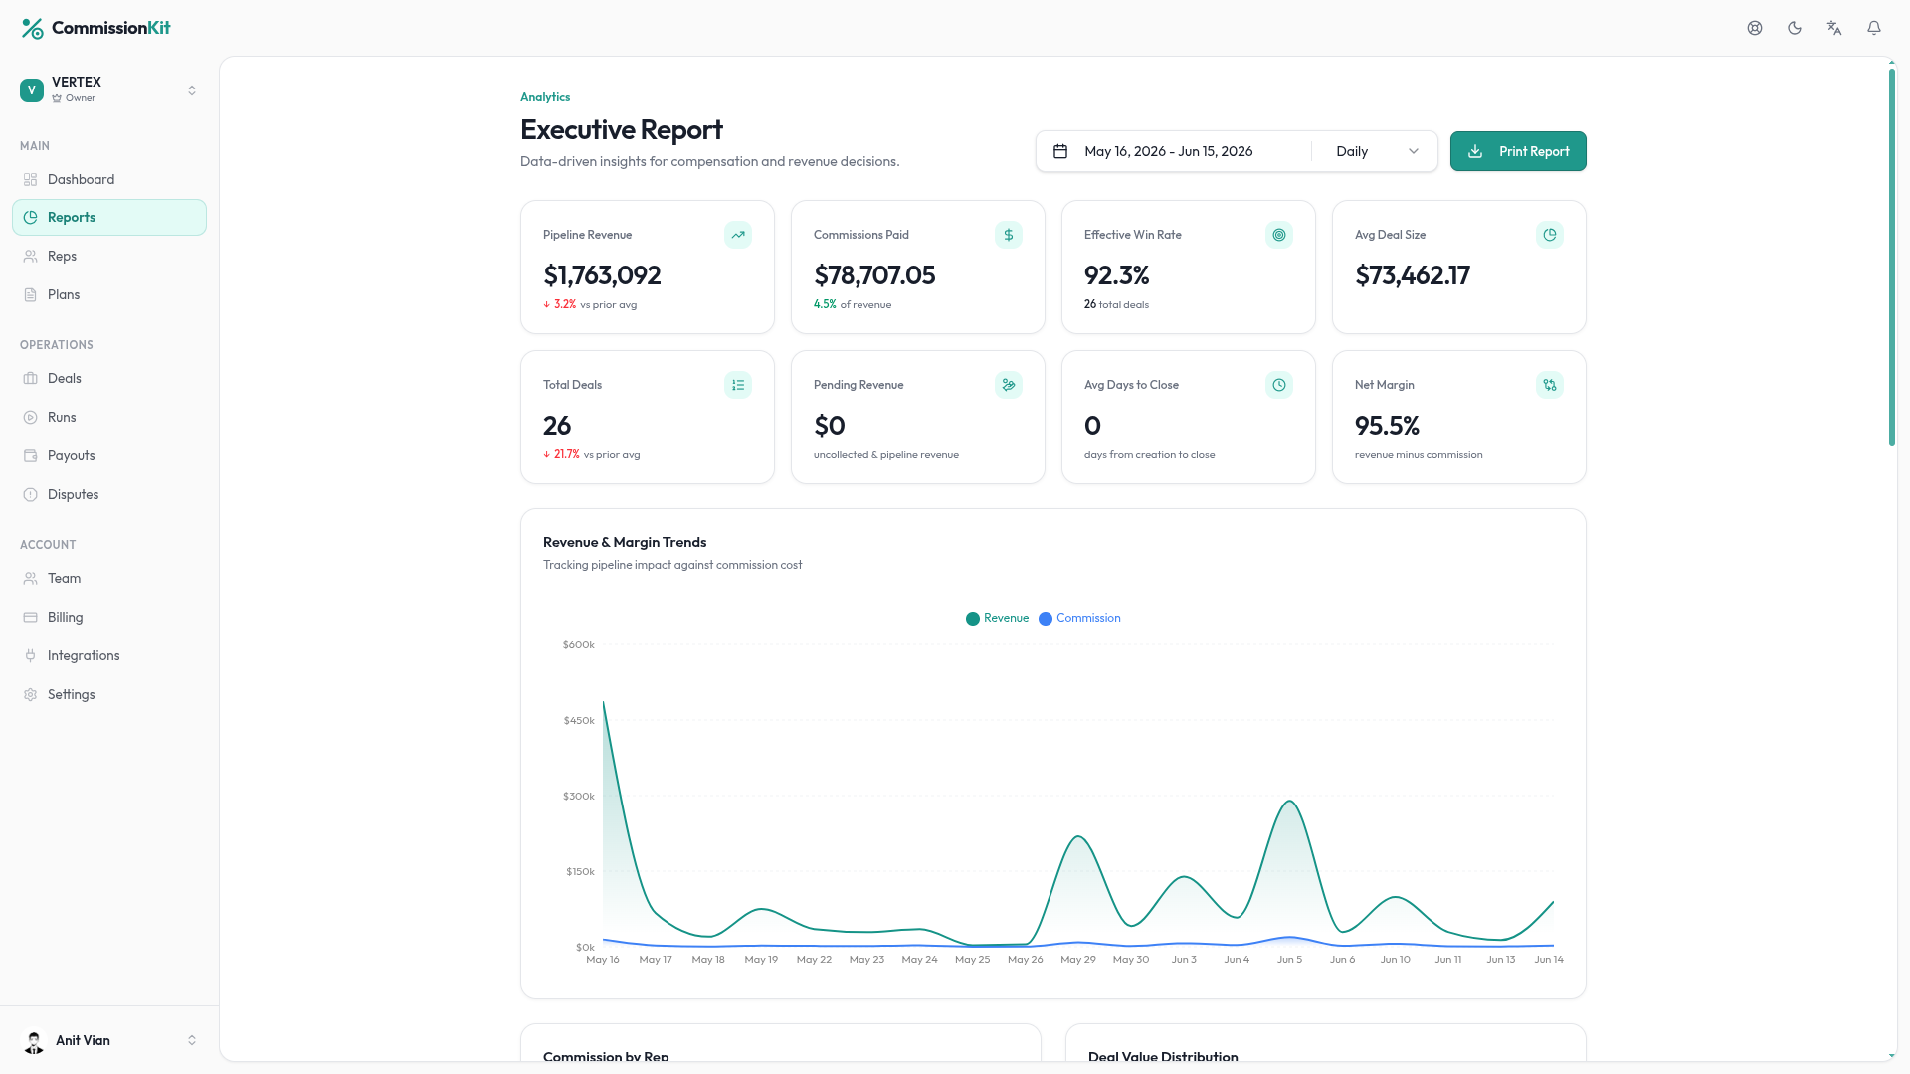Open the date range picker field
1910x1074 pixels.
tap(1174, 151)
